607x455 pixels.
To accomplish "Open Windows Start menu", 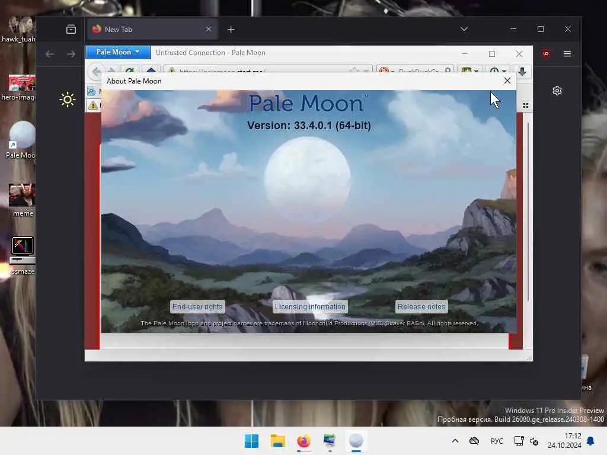I will 251,441.
